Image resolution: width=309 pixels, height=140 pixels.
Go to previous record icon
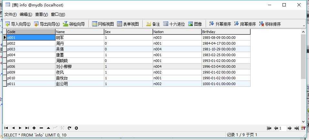tap(13, 128)
